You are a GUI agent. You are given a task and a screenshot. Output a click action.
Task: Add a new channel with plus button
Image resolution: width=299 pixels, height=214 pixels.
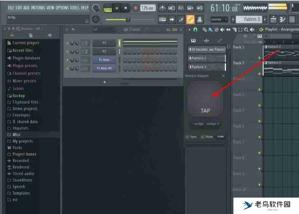pyautogui.click(x=105, y=82)
